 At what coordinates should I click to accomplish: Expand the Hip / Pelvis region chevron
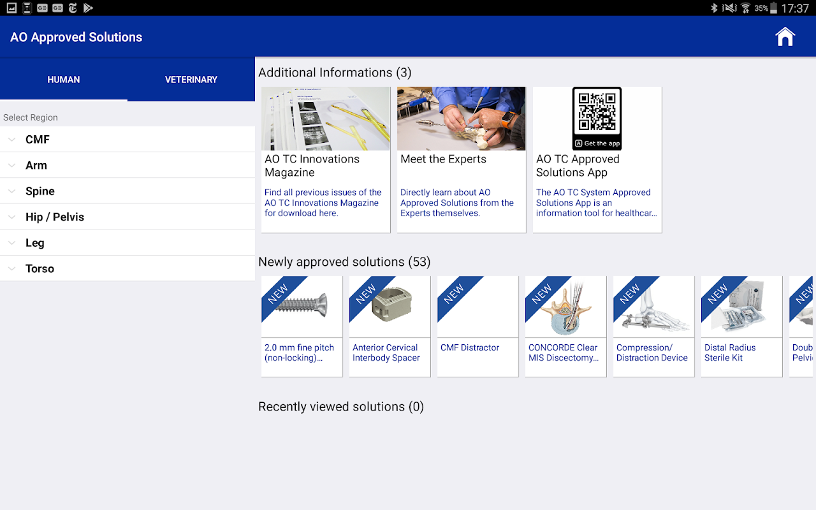[x=12, y=217]
